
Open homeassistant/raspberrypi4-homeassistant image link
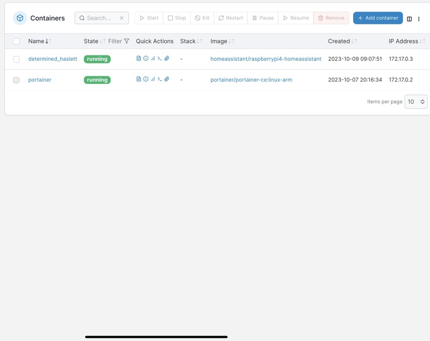tap(266, 59)
